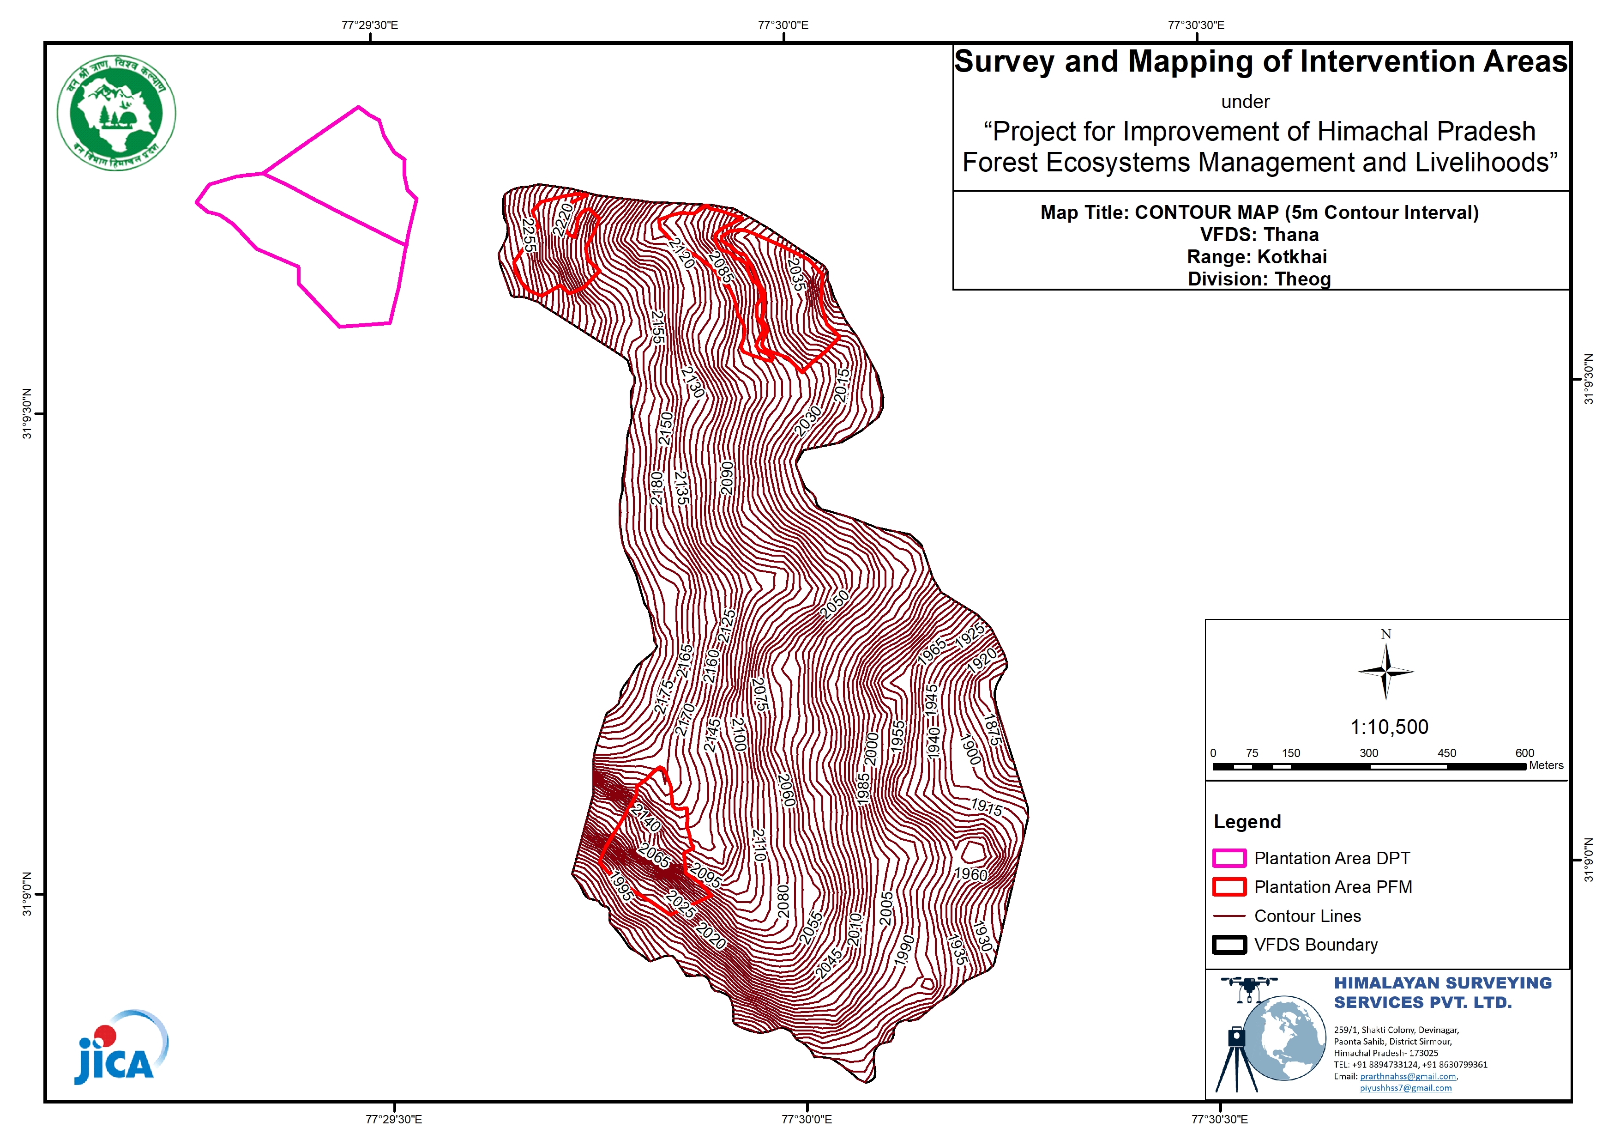Screen dimensions: 1620x1146
Task: Click the 2220 contour label
Action: [x=563, y=219]
